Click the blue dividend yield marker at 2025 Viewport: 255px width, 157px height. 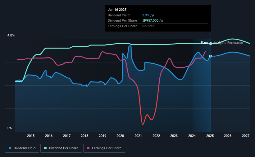(x=211, y=56)
